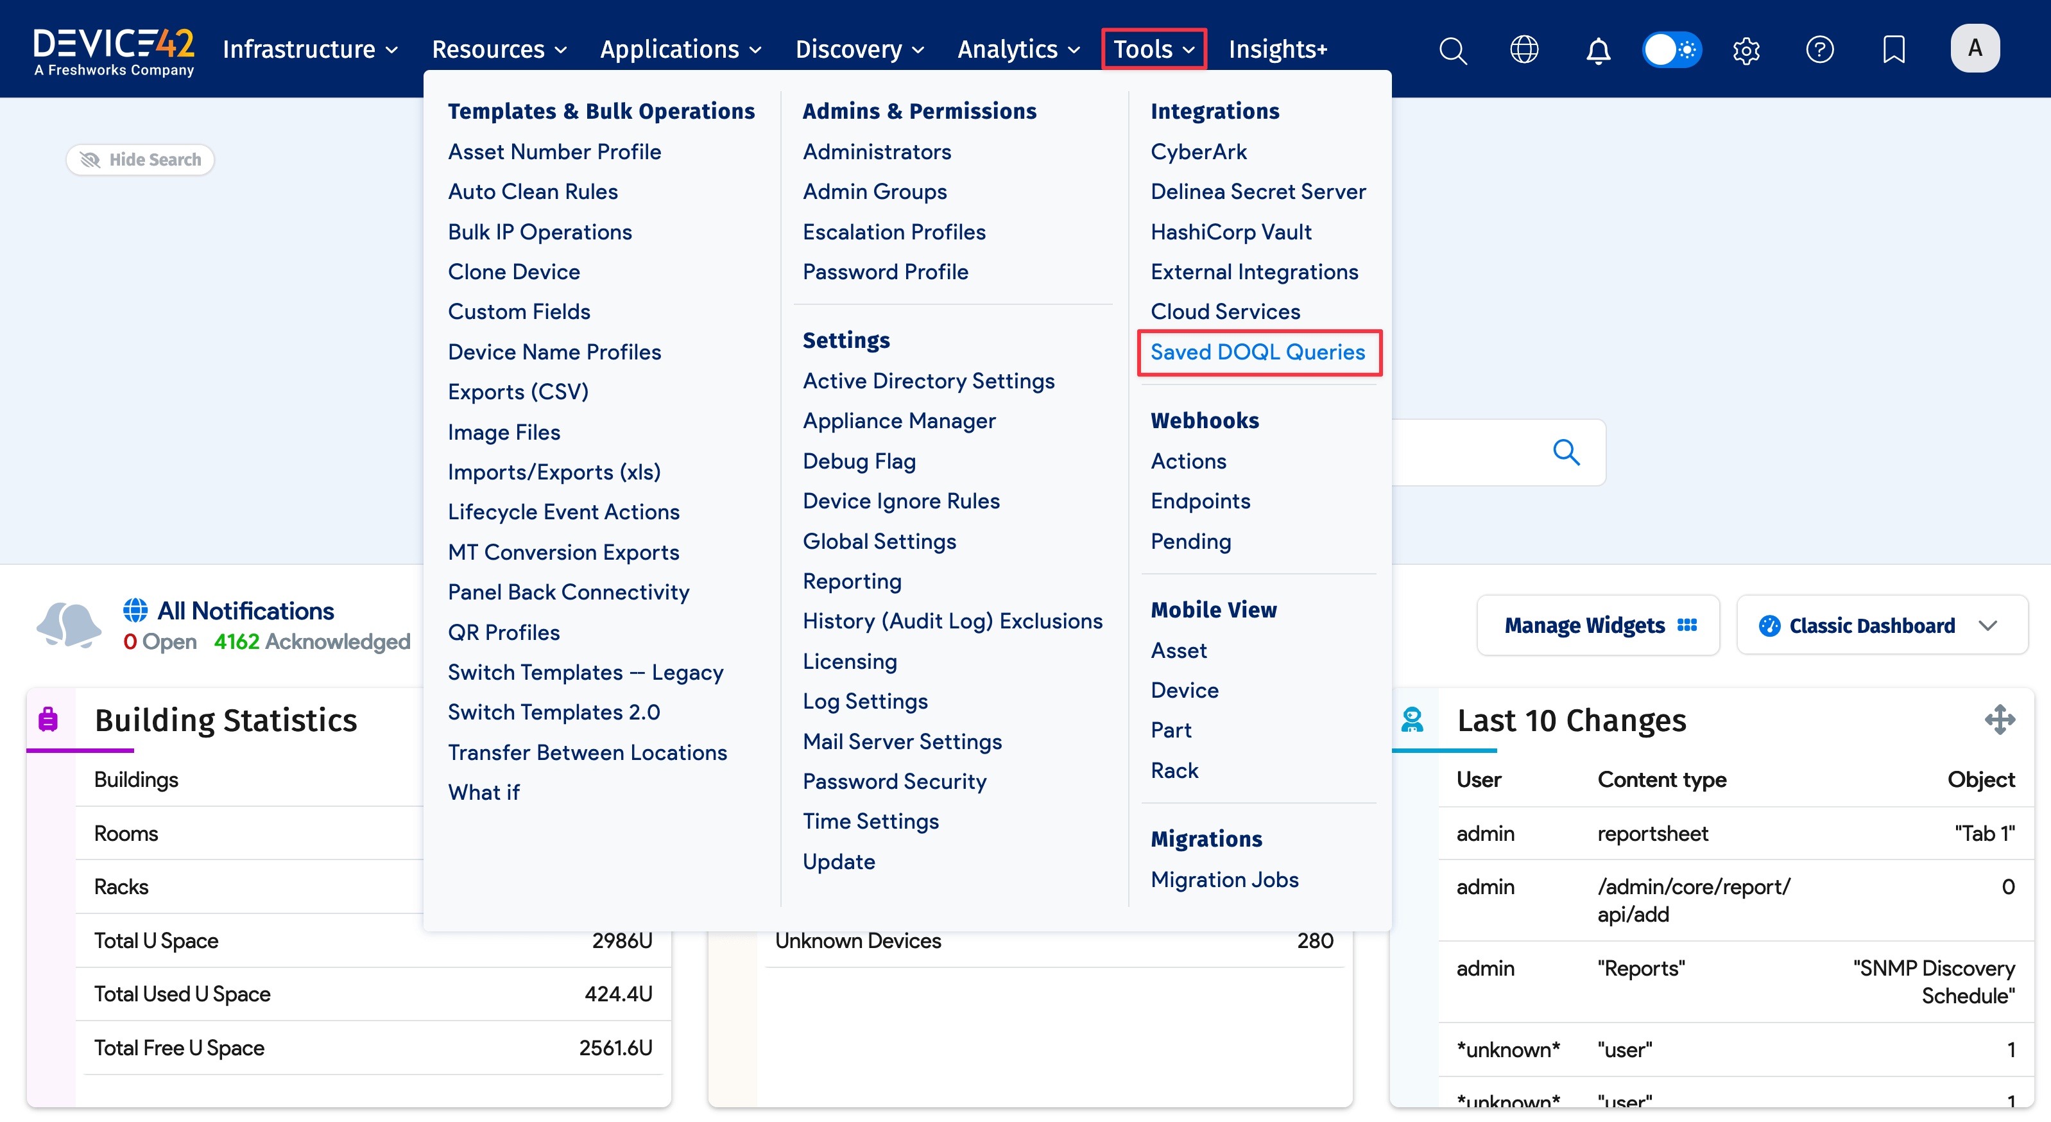
Task: Open Insights+ in the navigation bar
Action: point(1277,49)
